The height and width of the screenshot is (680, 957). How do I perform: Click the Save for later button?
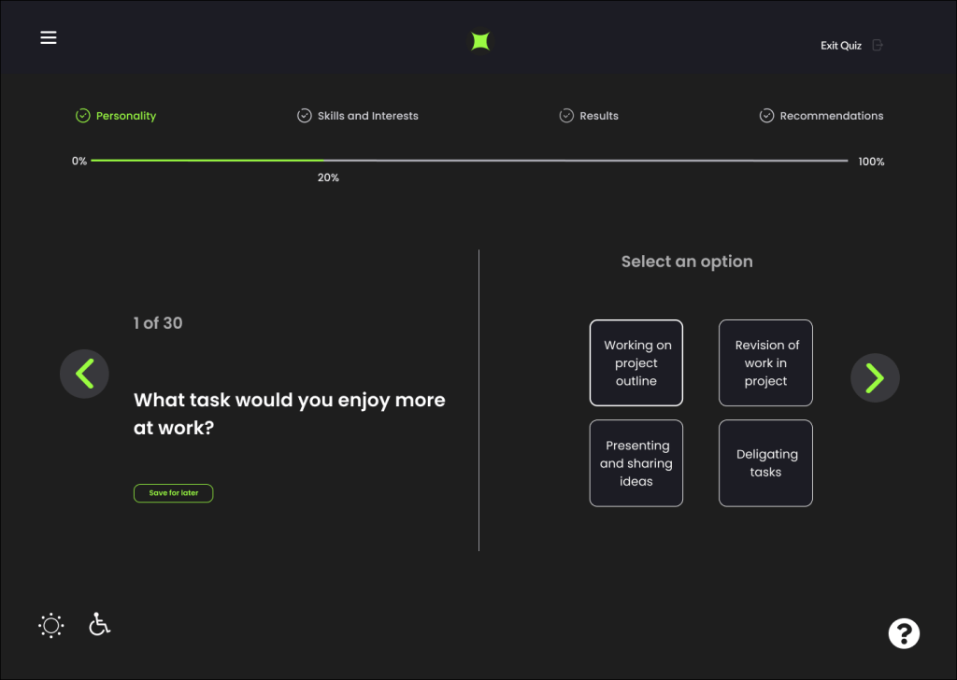click(173, 493)
